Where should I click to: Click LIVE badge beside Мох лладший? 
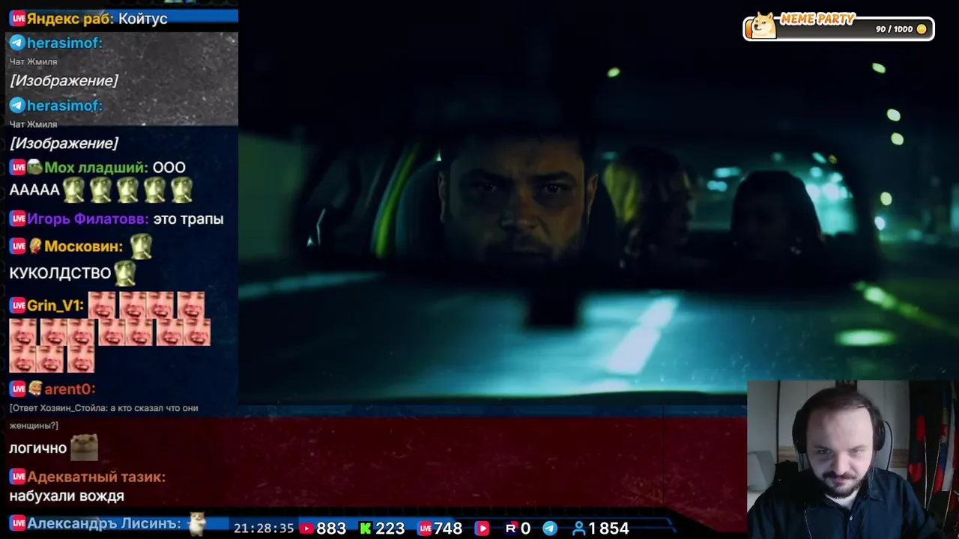coord(17,168)
